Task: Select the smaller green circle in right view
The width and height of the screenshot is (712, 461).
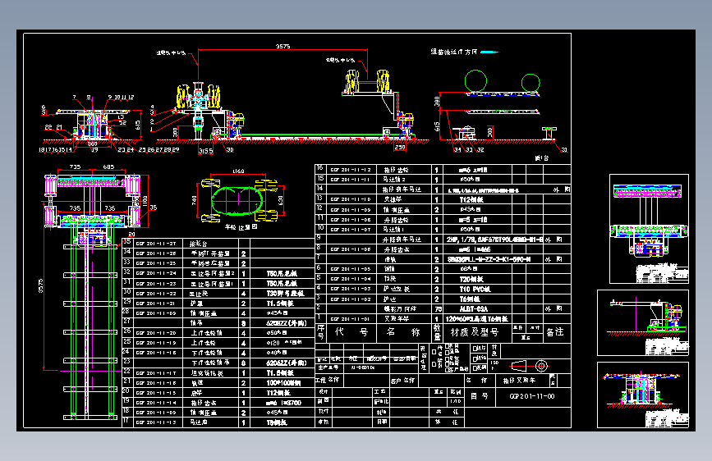Action: pos(531,83)
